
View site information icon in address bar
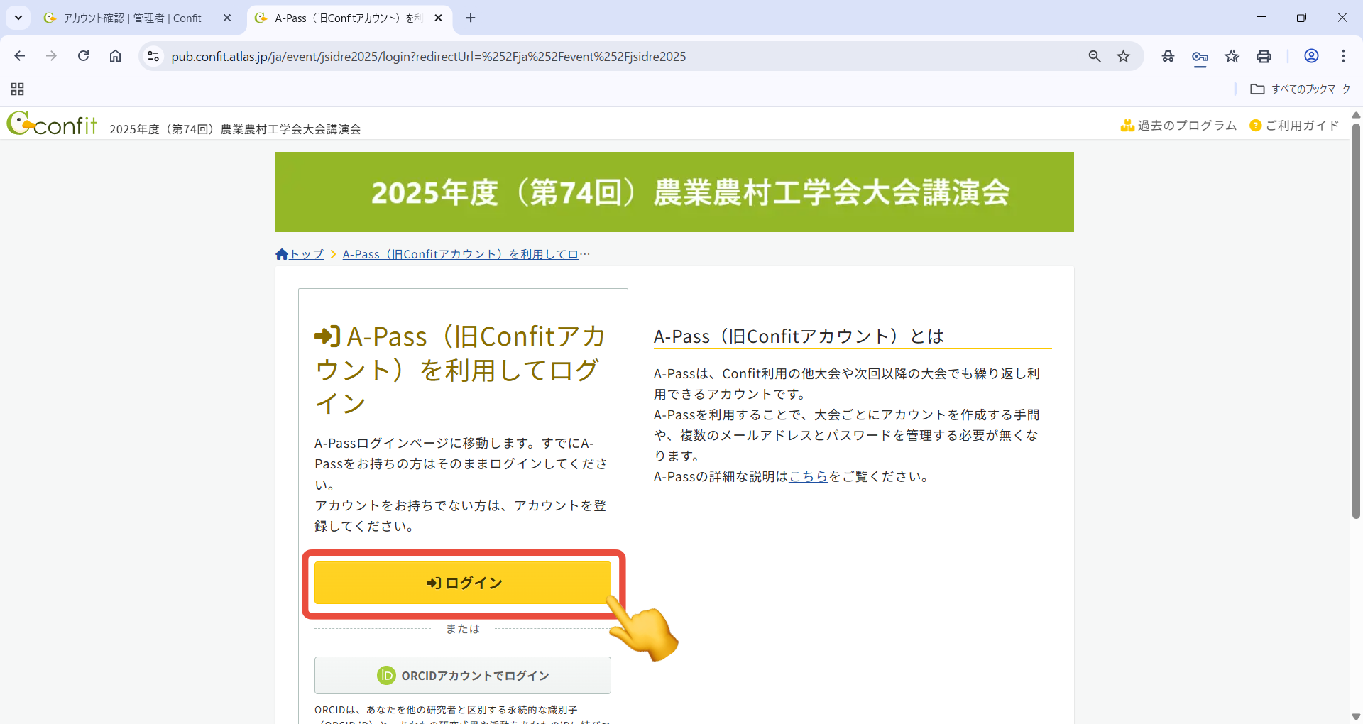pyautogui.click(x=153, y=56)
